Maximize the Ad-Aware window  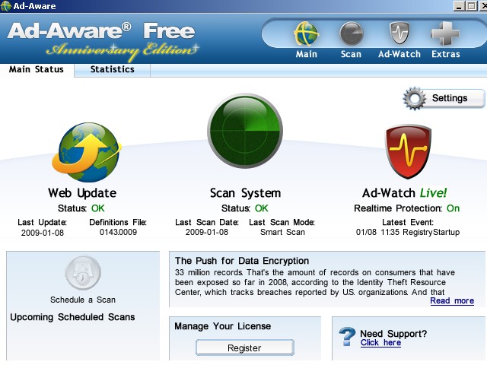click(472, 6)
